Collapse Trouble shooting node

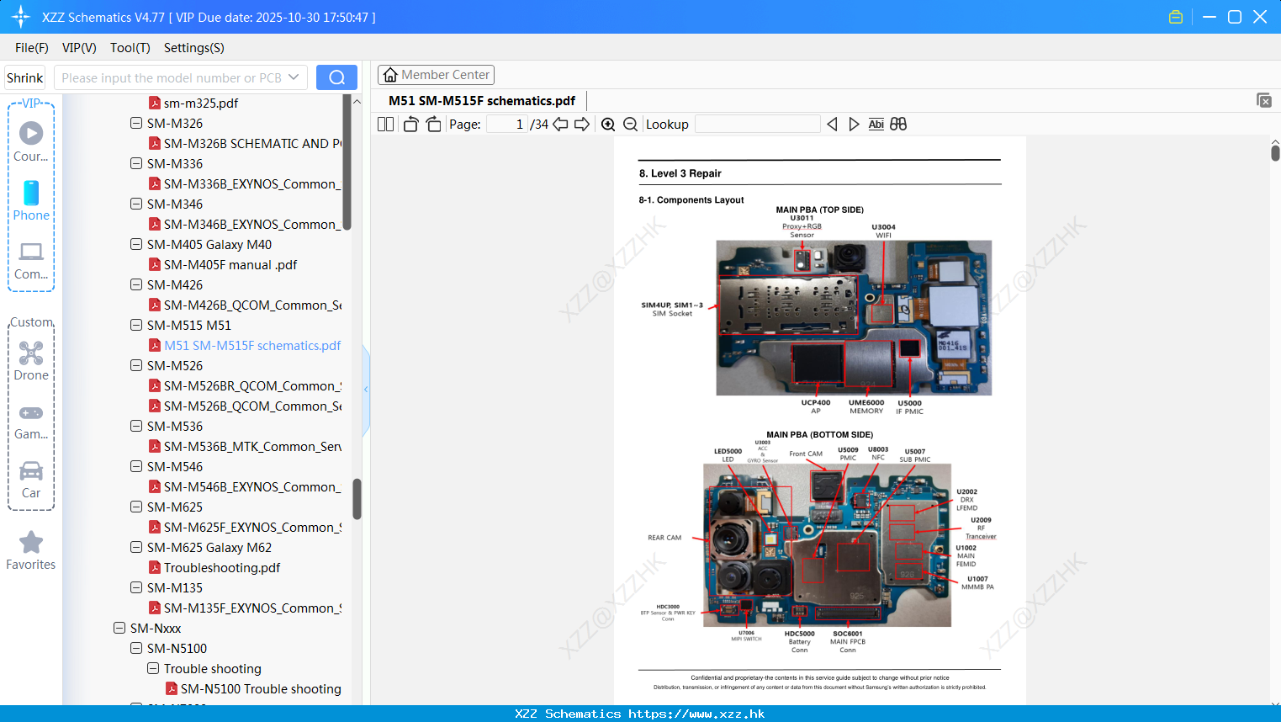click(x=153, y=668)
